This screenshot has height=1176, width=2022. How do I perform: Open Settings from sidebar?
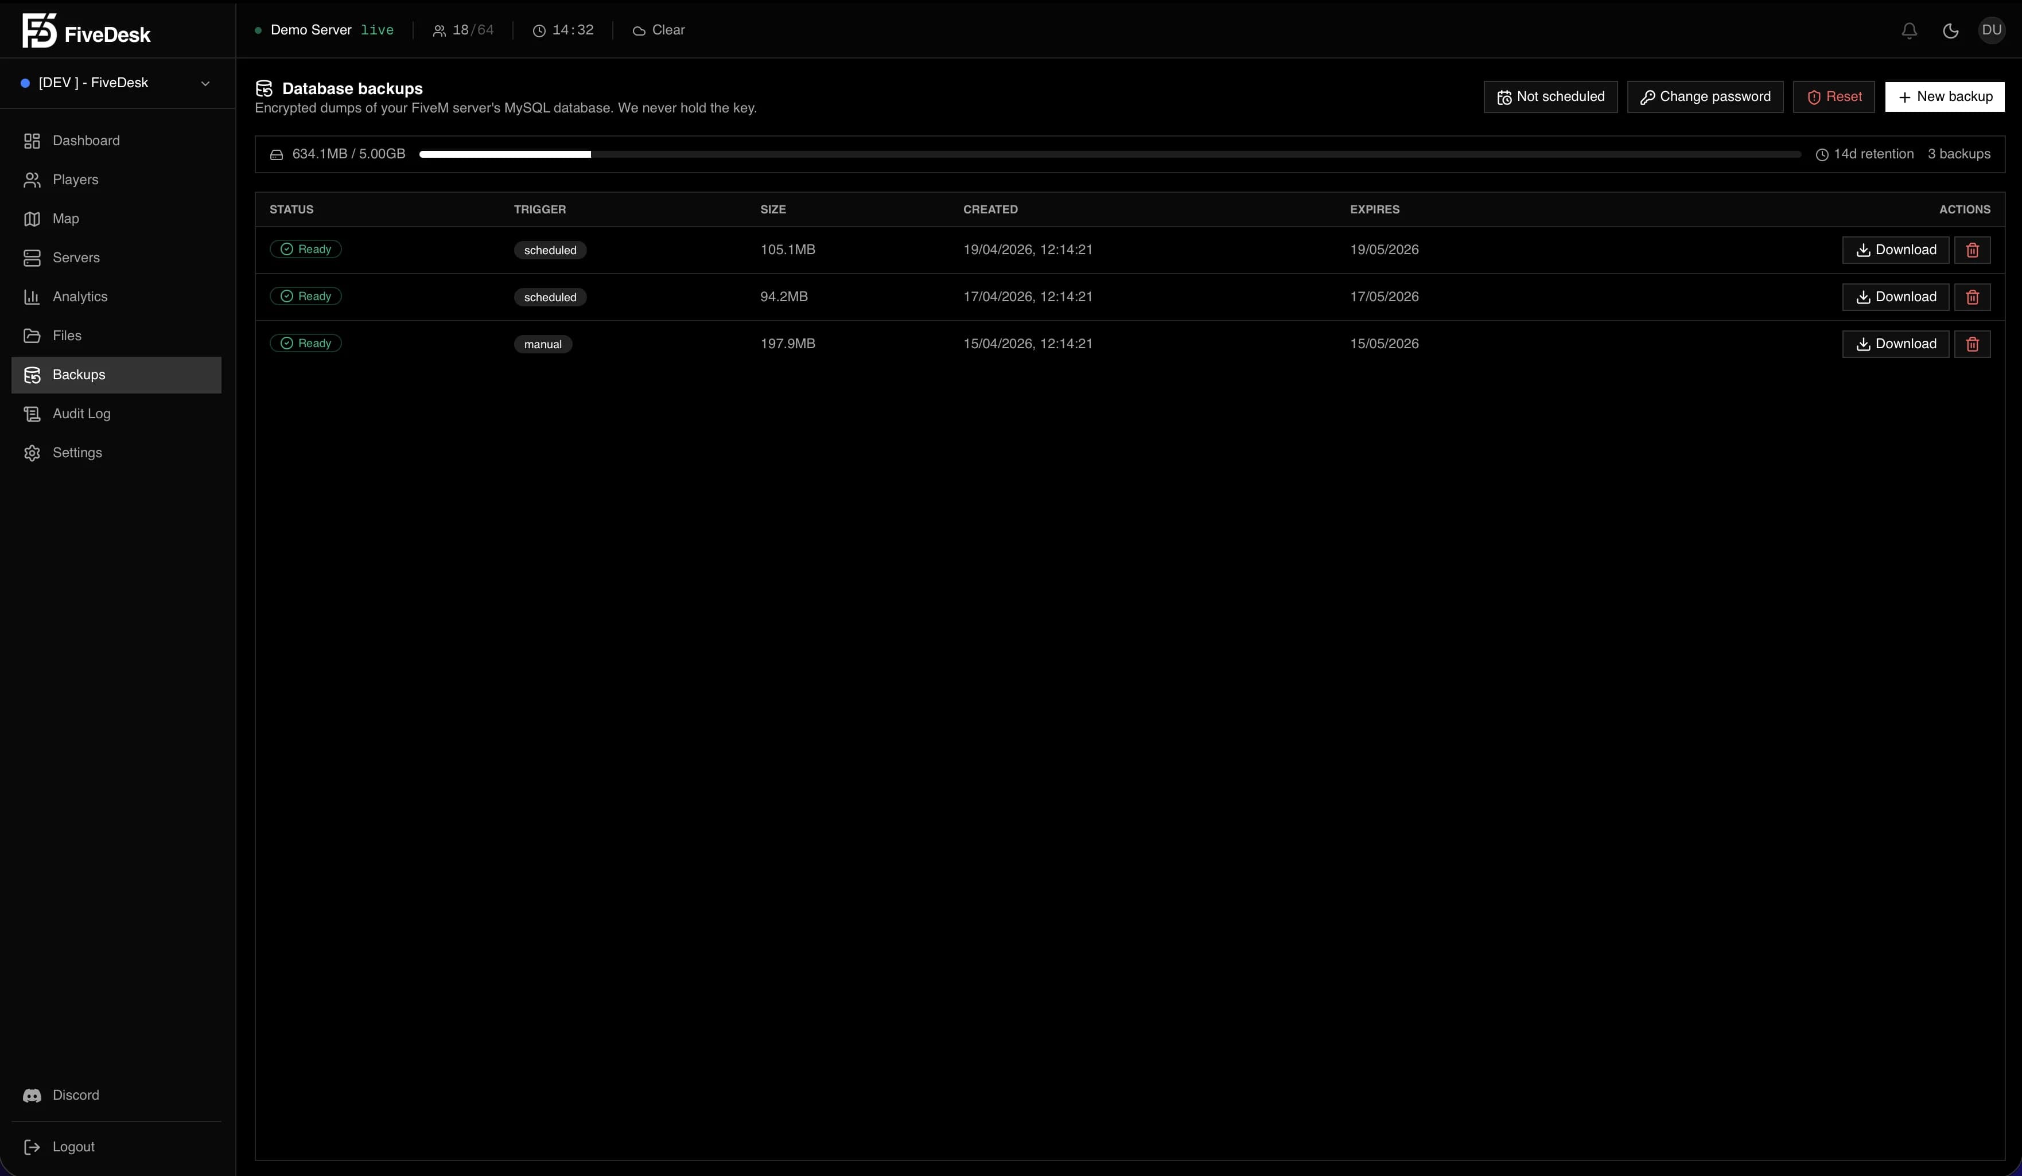(x=116, y=453)
